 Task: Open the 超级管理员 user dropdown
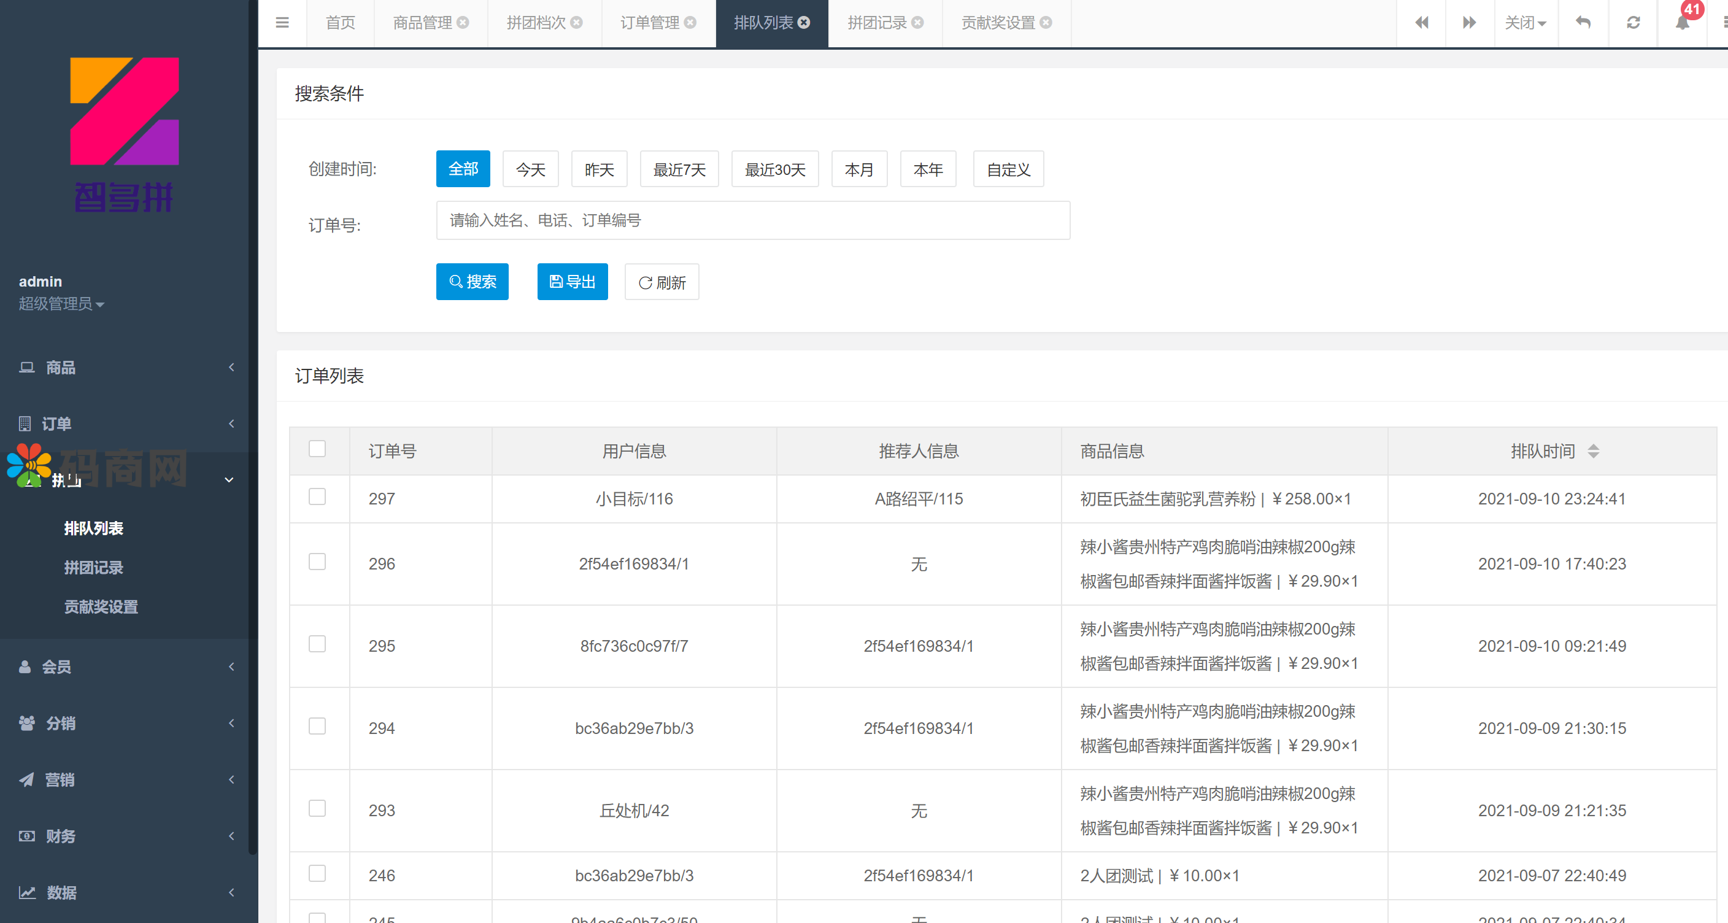(x=61, y=304)
